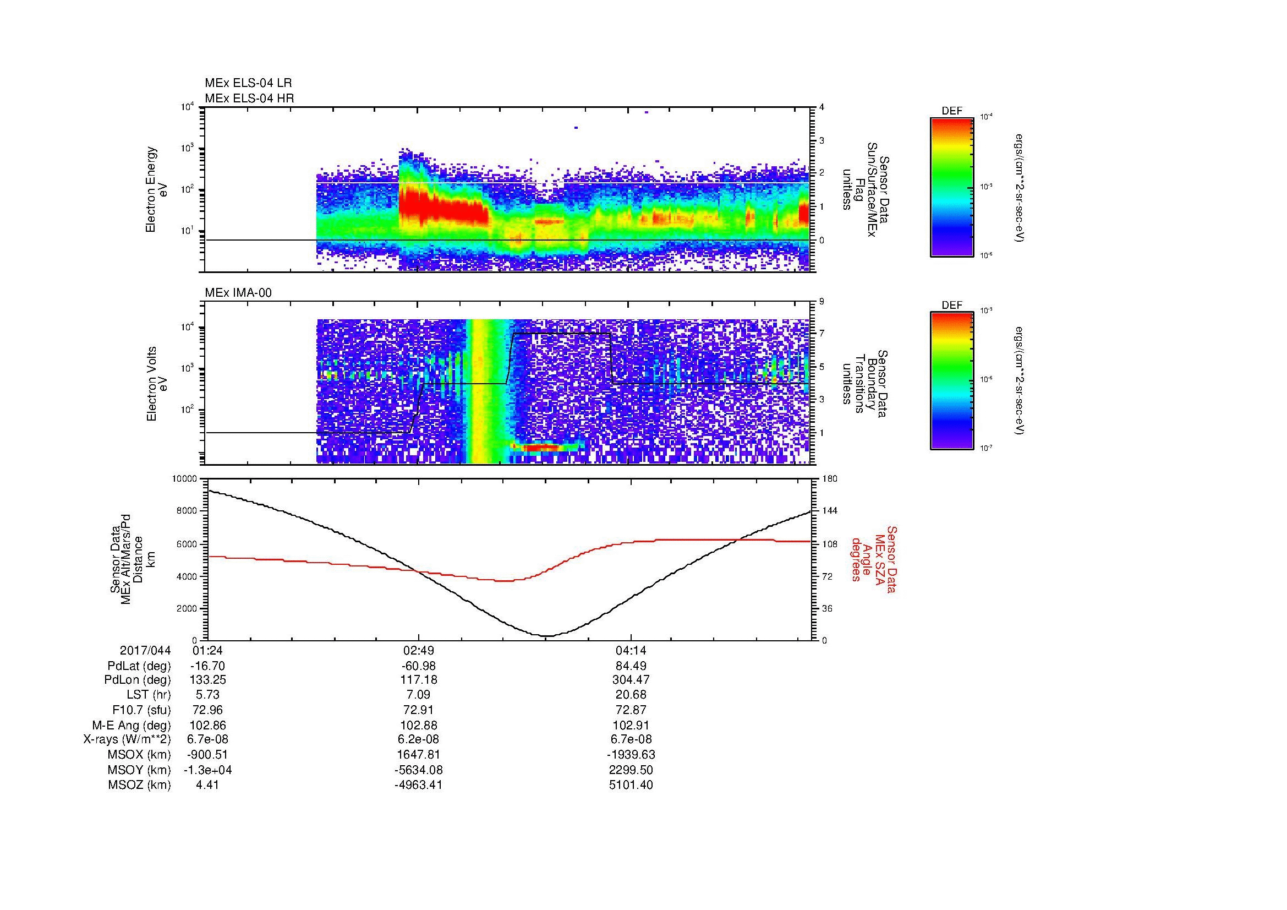
Task: Click the SZA axis tick '180'
Action: coord(830,479)
